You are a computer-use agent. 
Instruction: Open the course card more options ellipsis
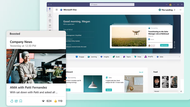(170, 45)
